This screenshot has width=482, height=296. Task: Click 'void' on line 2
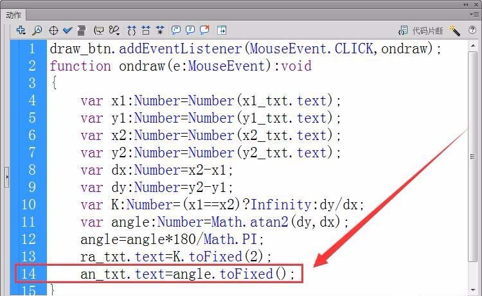point(296,65)
